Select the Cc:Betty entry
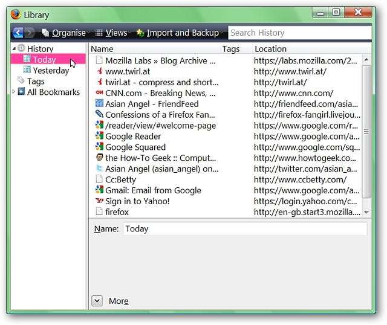This screenshot has width=387, height=325. coord(120,180)
